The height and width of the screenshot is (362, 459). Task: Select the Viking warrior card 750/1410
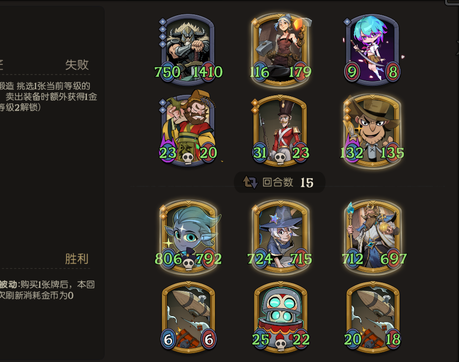click(x=188, y=49)
